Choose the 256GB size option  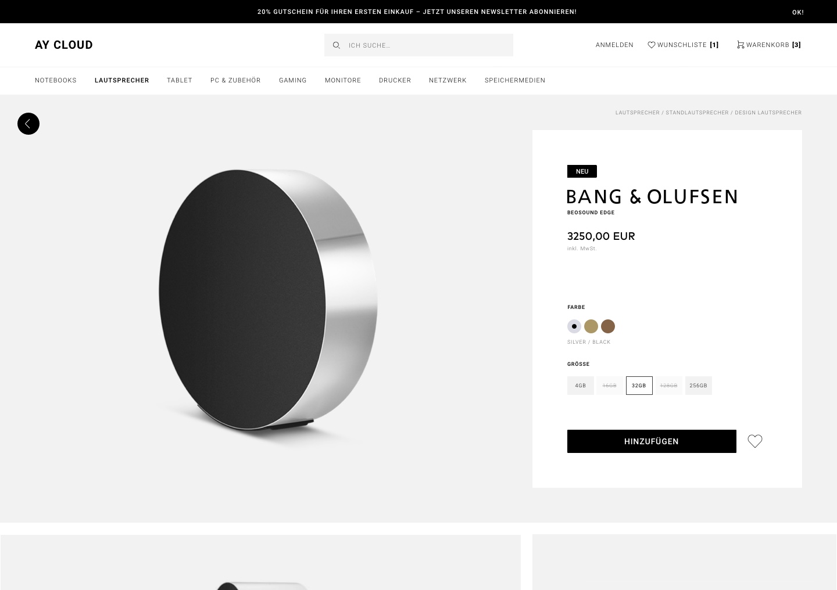699,386
